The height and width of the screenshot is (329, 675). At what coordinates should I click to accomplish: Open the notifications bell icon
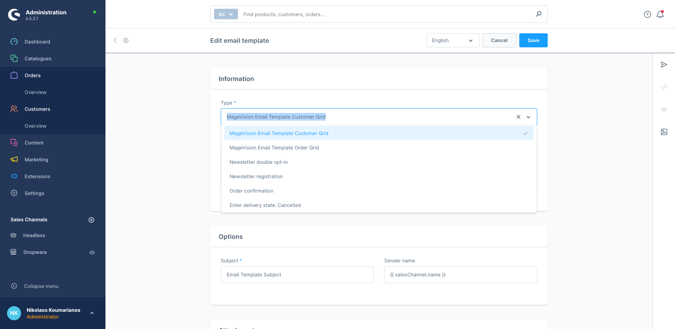point(660,14)
